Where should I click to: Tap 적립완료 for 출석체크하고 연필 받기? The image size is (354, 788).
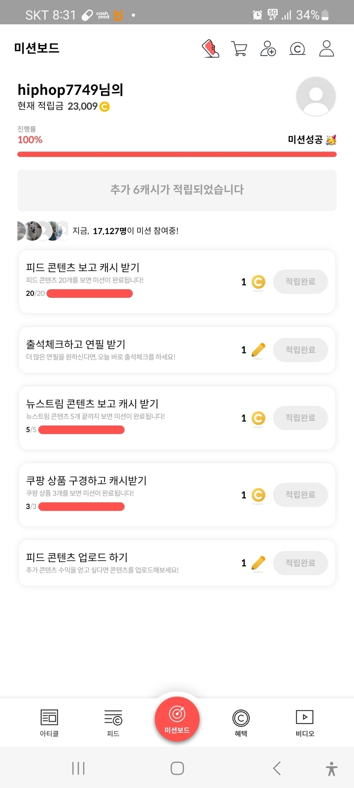point(300,350)
